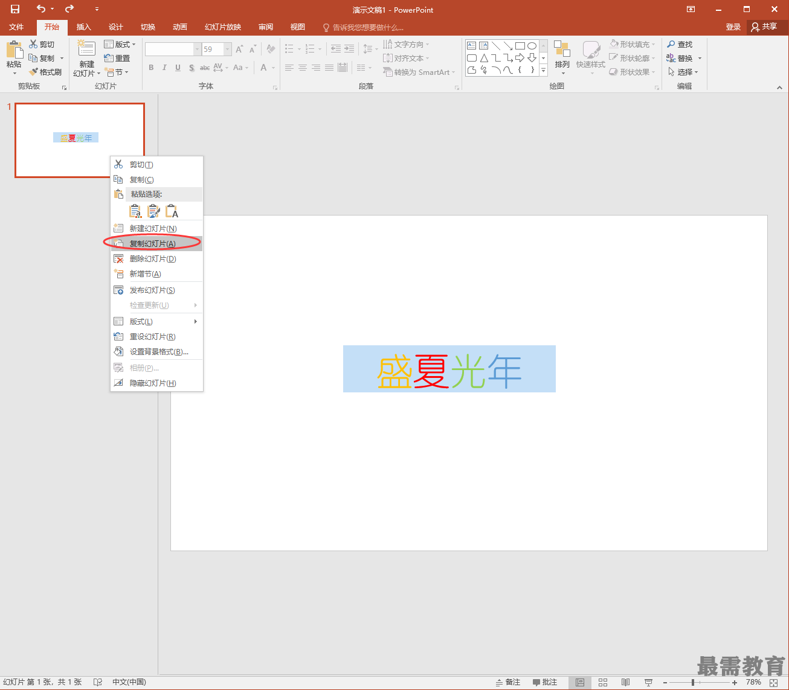The width and height of the screenshot is (789, 690).
Task: Fit slide to current window icon
Action: (x=774, y=682)
